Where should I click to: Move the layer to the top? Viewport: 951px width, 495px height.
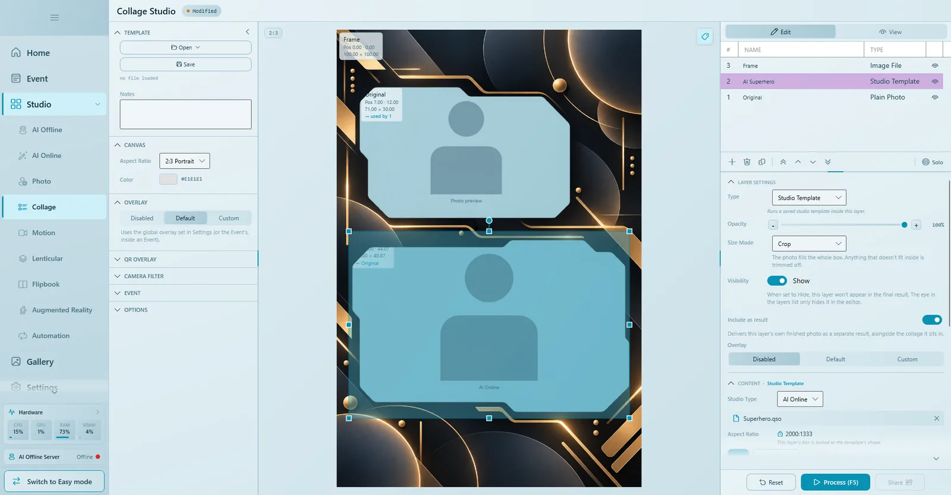tap(783, 162)
